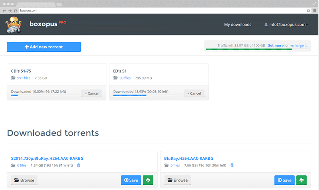This screenshot has height=190, width=319.
Task: Open the browser menu hamburger icon
Action: 314,10
